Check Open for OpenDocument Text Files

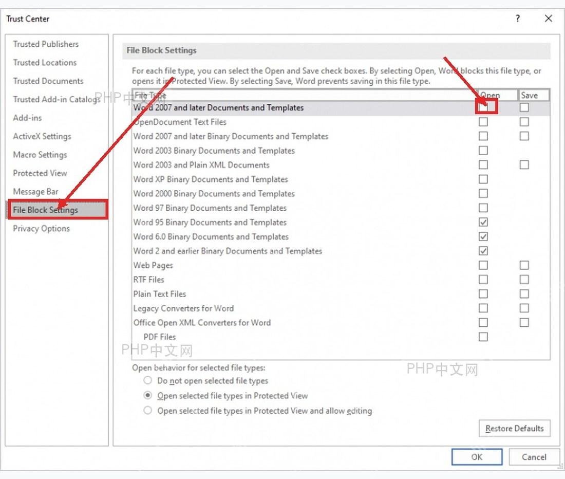[x=483, y=122]
